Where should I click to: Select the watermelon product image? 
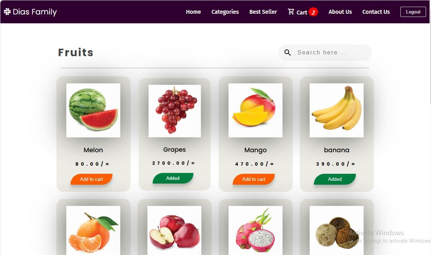click(x=93, y=110)
